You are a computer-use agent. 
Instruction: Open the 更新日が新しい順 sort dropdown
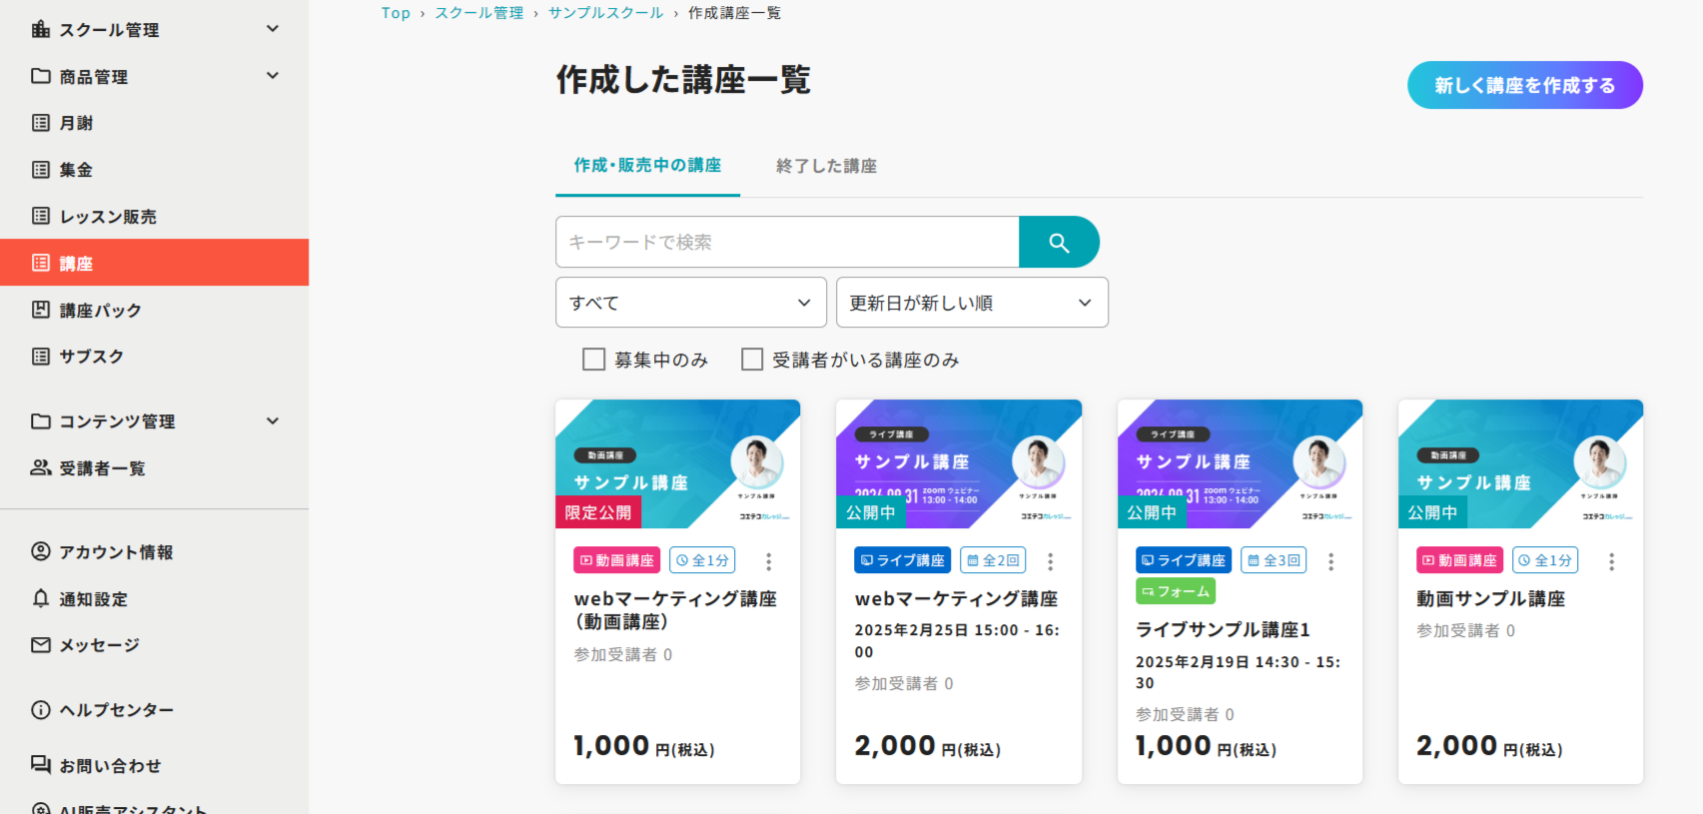(971, 303)
